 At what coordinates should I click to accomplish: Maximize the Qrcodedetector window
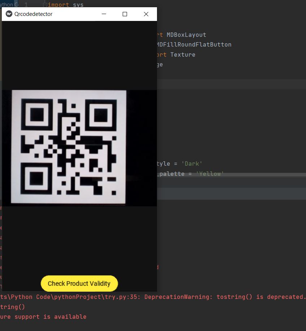click(125, 14)
